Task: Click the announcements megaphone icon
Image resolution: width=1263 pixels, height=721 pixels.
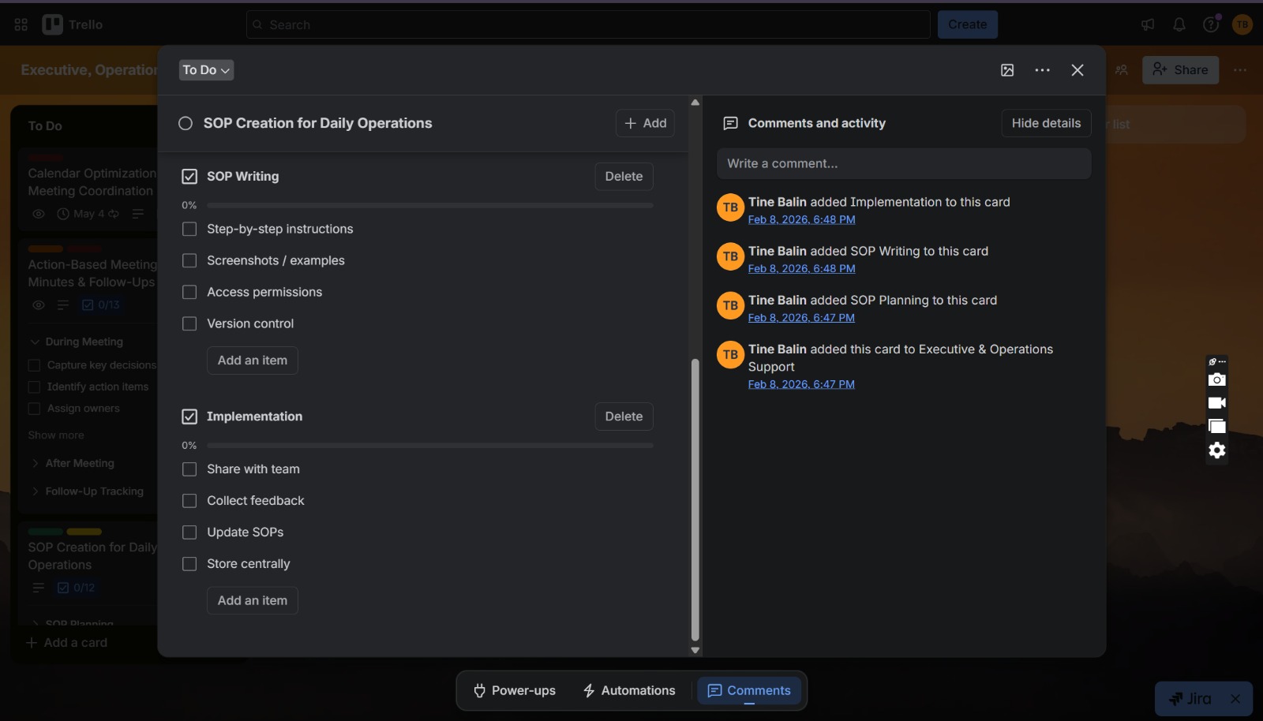Action: (1148, 24)
